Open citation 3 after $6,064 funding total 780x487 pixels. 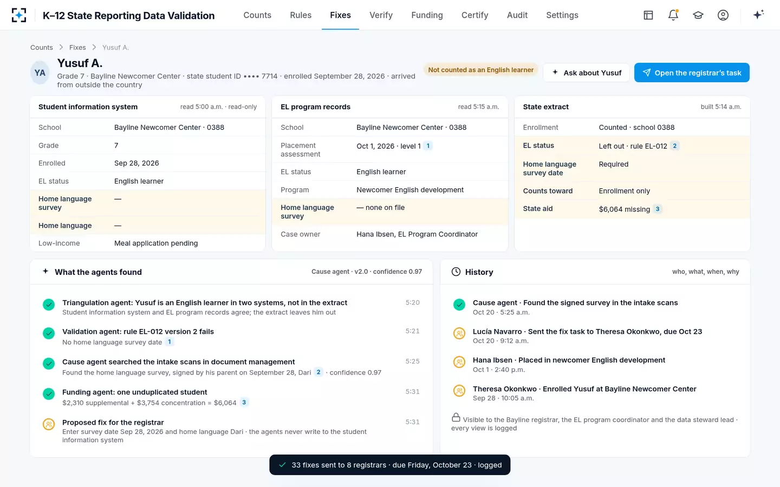click(244, 403)
